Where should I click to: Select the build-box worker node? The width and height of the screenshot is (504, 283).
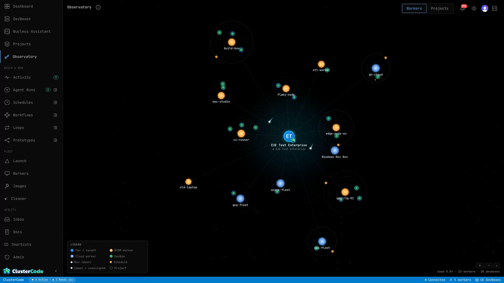click(x=232, y=42)
